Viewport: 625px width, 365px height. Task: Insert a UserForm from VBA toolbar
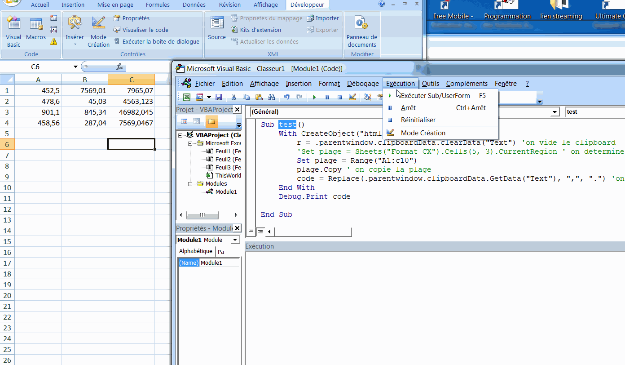pos(199,97)
